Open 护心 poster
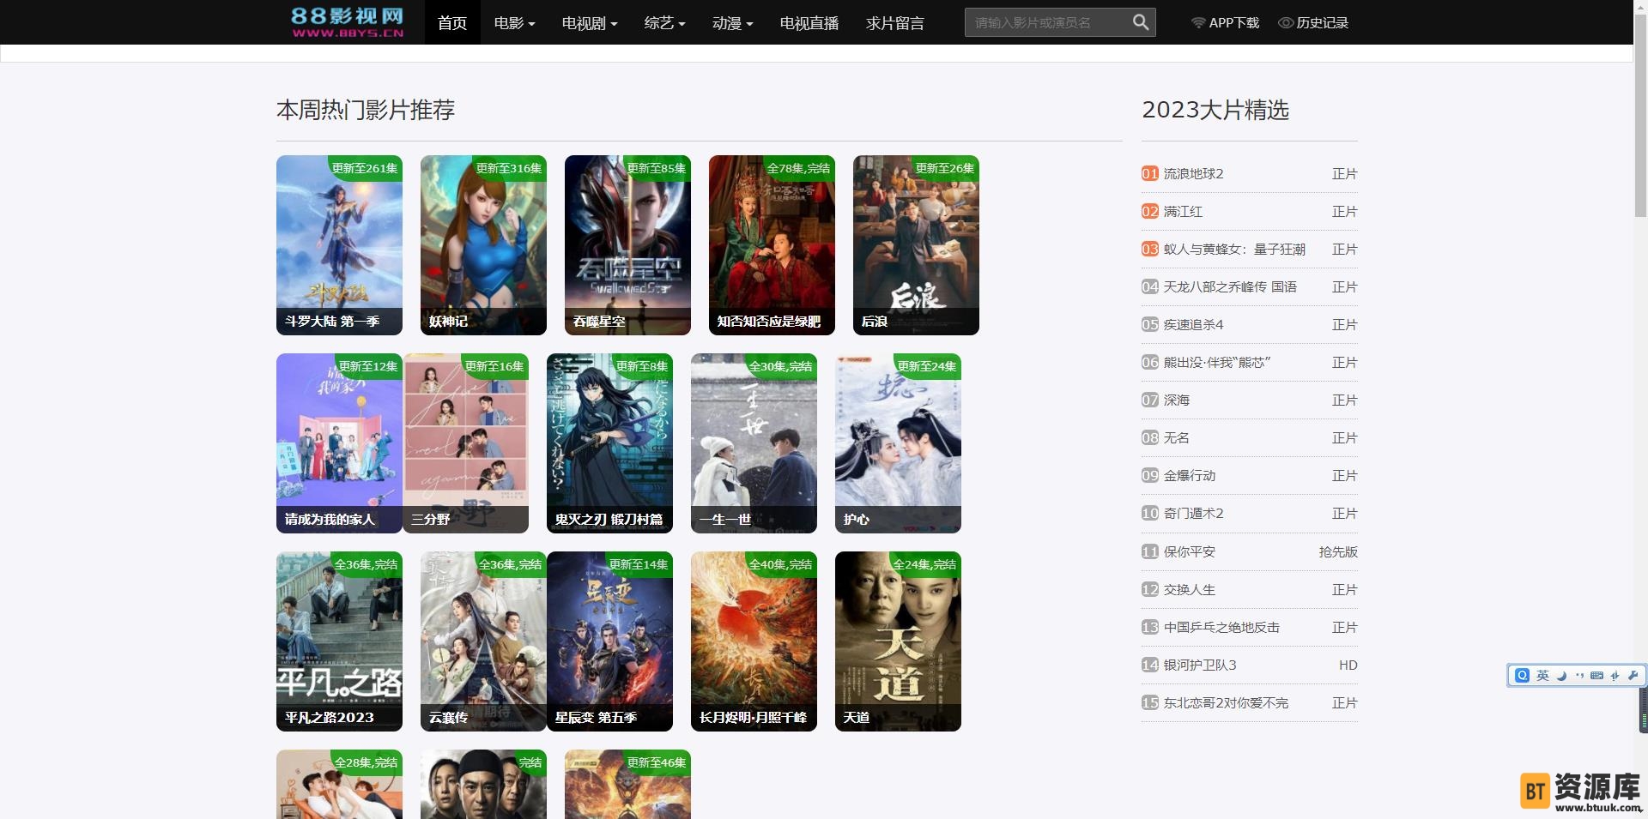Viewport: 1648px width, 819px height. tap(898, 443)
